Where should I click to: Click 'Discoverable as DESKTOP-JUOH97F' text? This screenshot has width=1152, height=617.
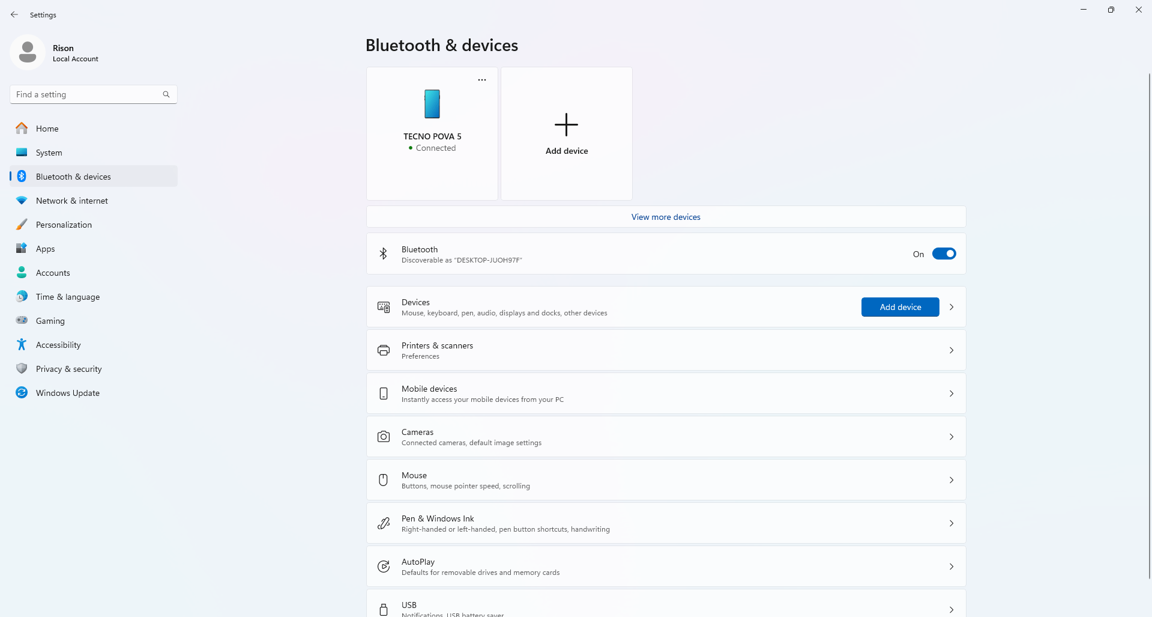(x=462, y=260)
